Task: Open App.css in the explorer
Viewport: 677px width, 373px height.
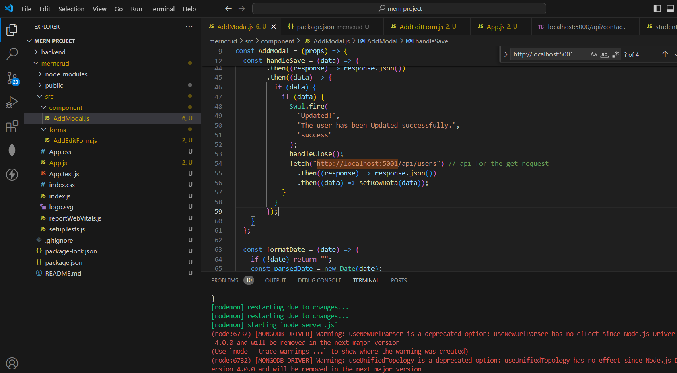Action: [60, 152]
